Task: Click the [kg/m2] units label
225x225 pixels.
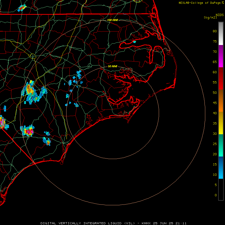Action: (x=210, y=17)
